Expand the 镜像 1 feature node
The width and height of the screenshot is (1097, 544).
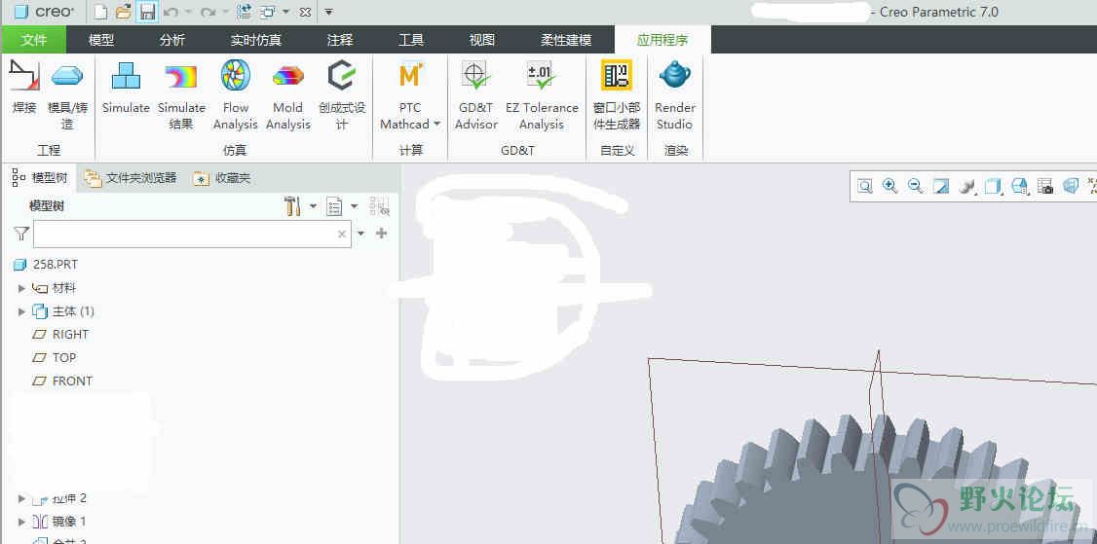pos(21,522)
